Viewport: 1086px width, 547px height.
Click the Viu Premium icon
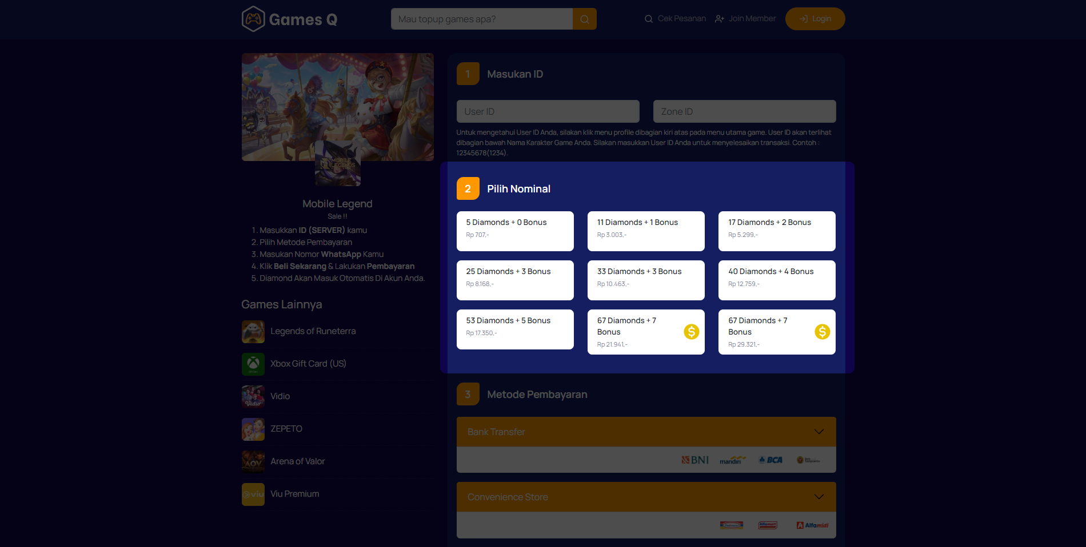click(x=253, y=494)
